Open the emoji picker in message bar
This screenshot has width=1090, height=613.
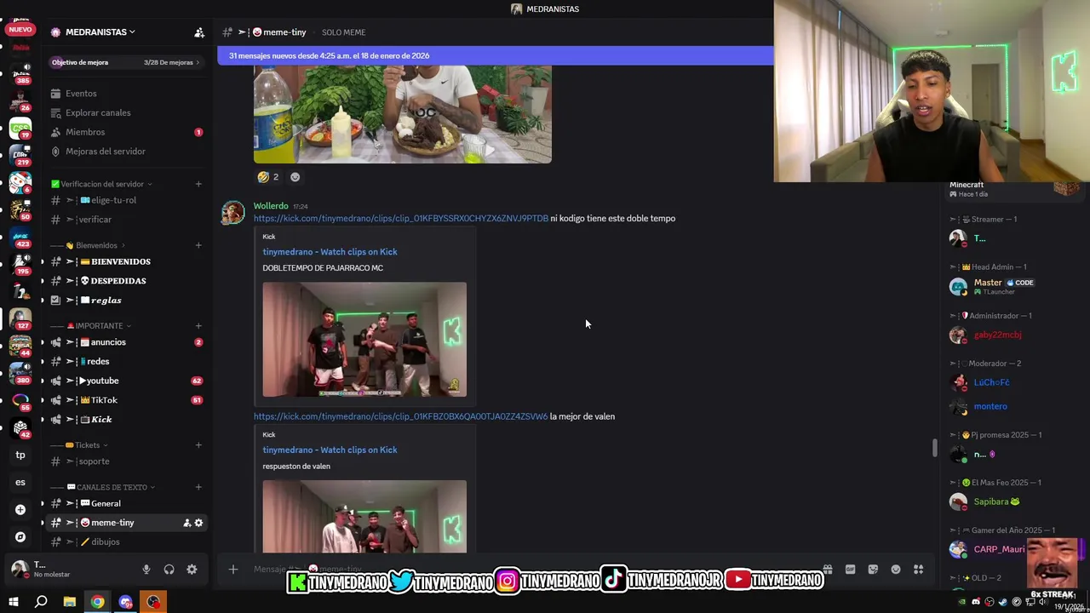pyautogui.click(x=896, y=570)
